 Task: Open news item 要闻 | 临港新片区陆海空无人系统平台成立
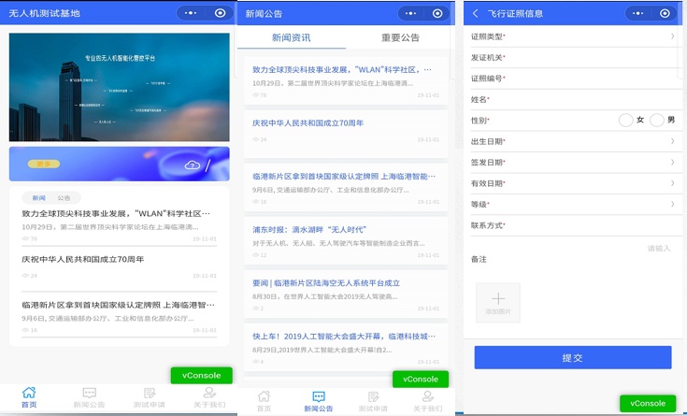tap(346, 294)
